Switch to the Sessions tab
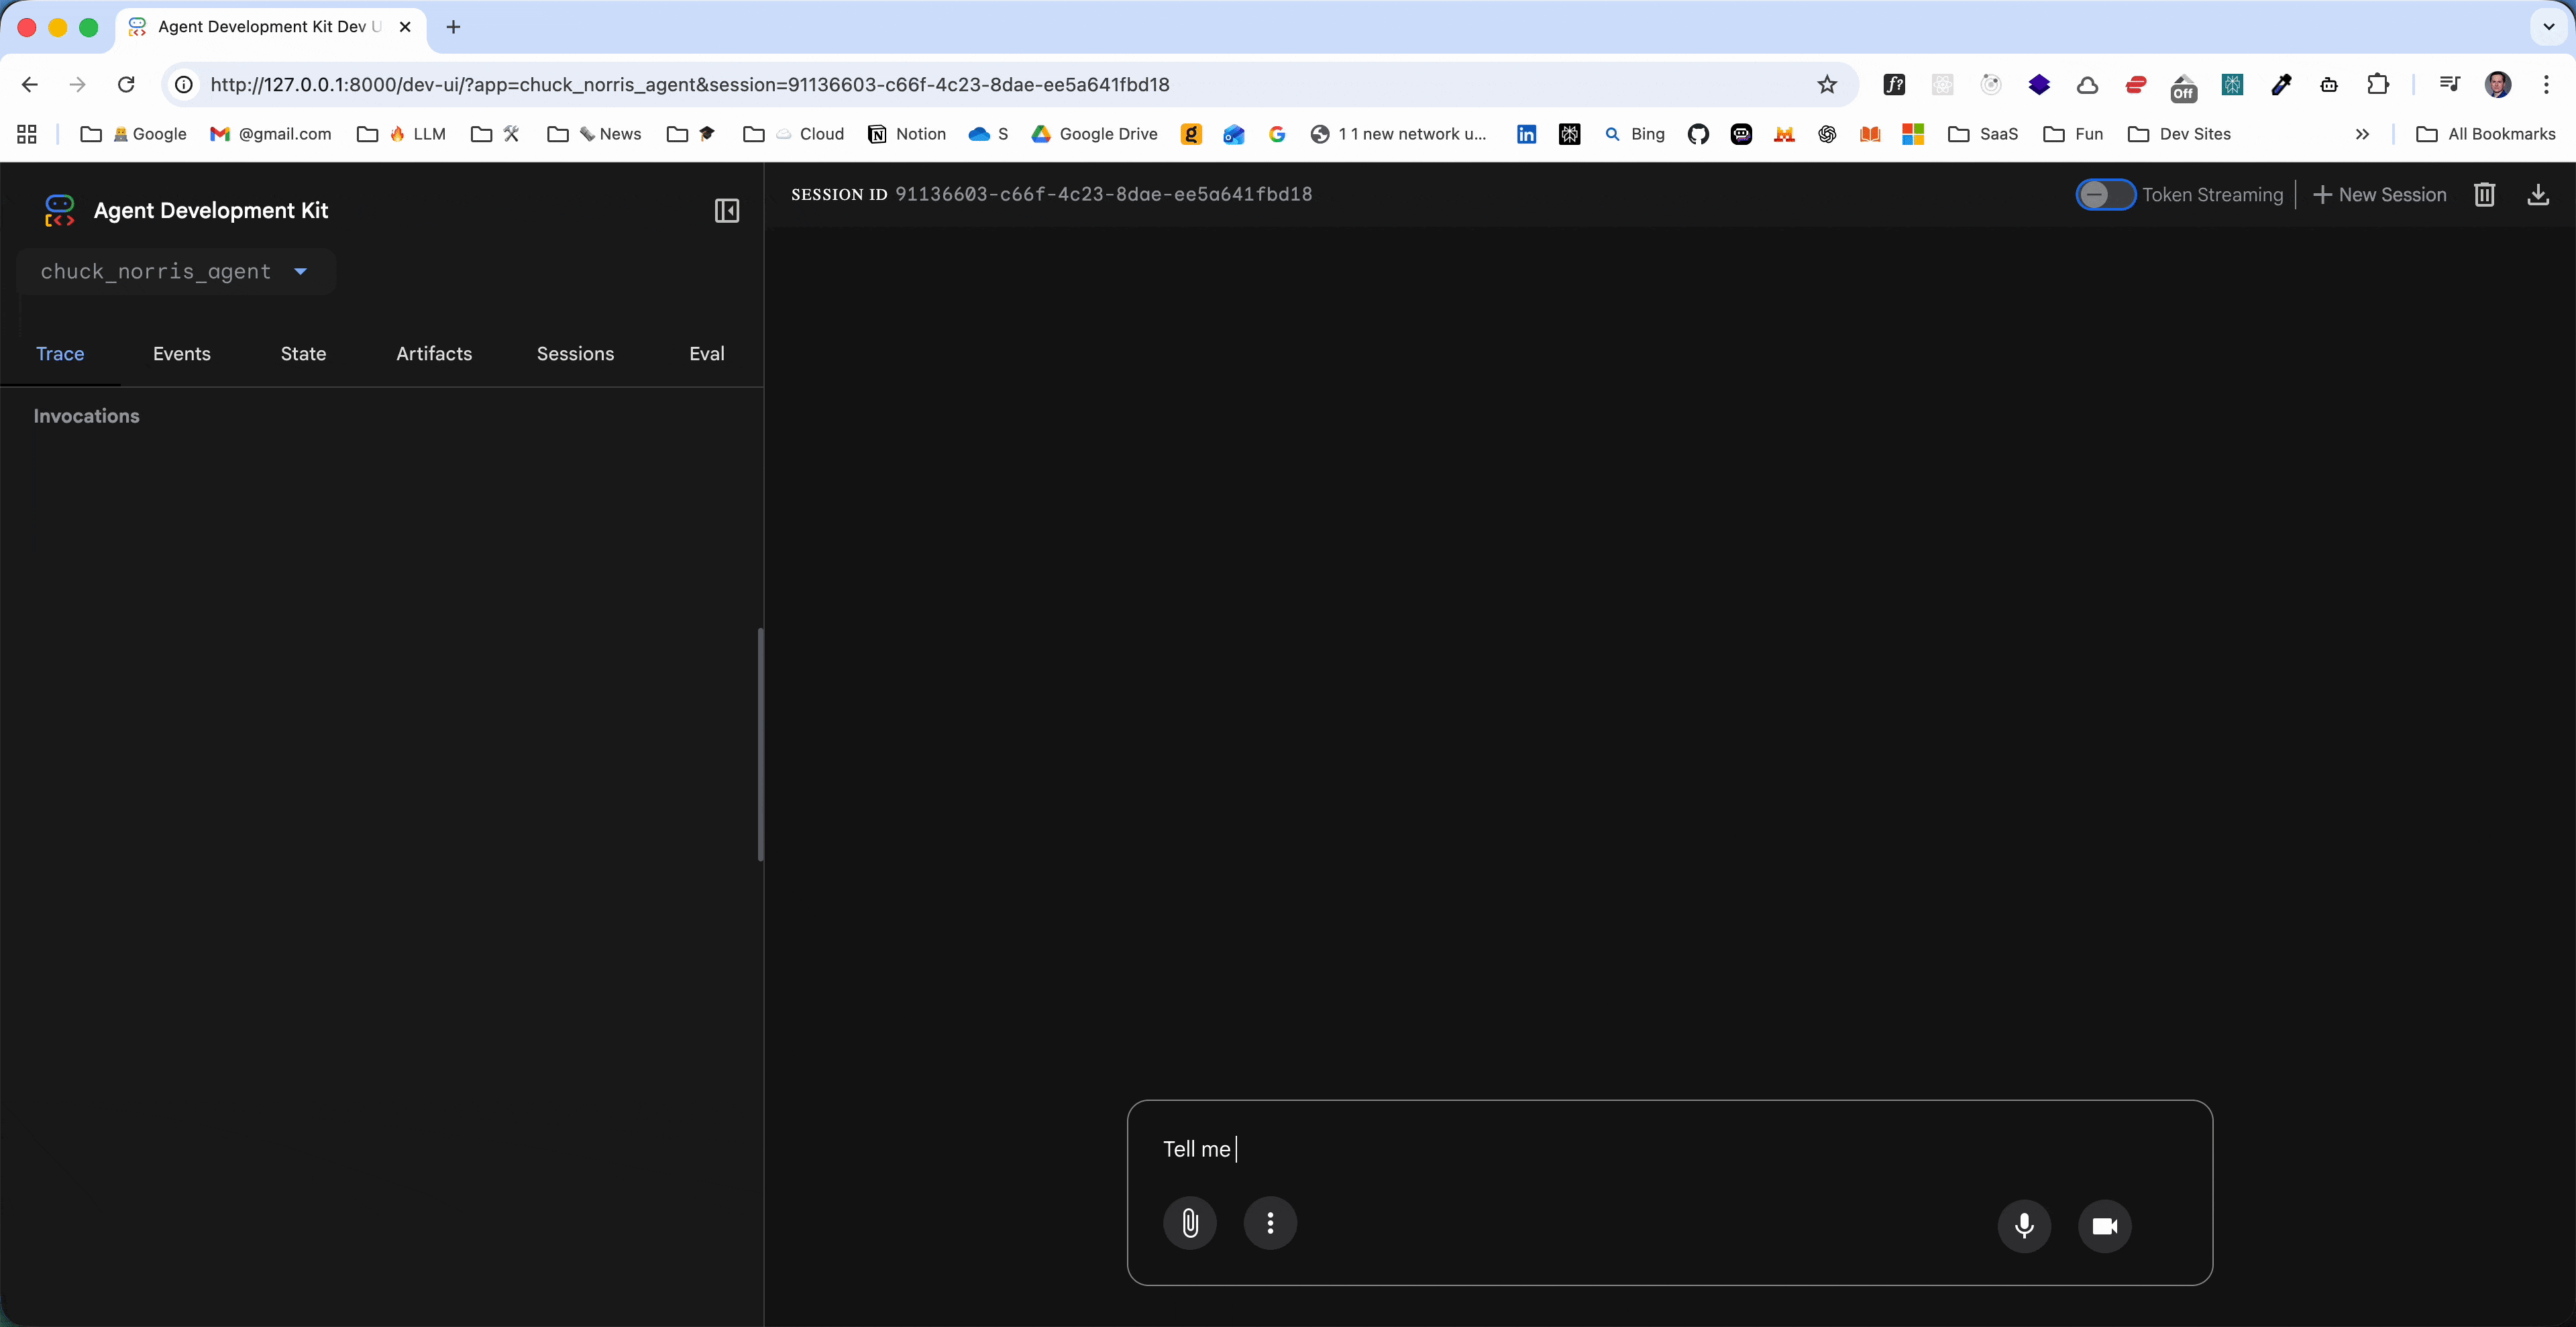The image size is (2576, 1327). 575,353
